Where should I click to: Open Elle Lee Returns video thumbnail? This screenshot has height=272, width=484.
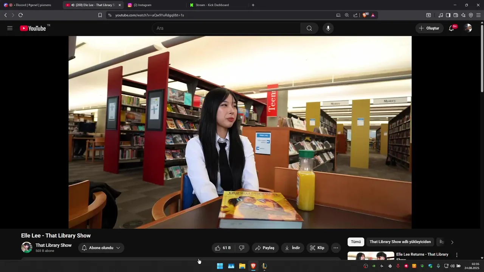click(x=371, y=256)
